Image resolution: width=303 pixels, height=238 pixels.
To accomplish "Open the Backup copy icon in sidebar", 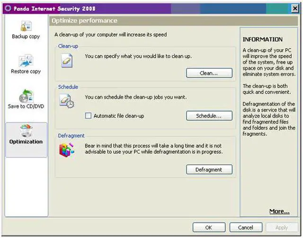I will point(26,26).
